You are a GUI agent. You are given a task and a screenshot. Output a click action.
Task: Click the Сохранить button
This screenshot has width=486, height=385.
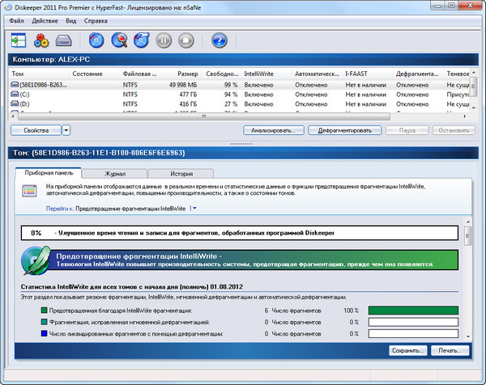[x=408, y=350]
